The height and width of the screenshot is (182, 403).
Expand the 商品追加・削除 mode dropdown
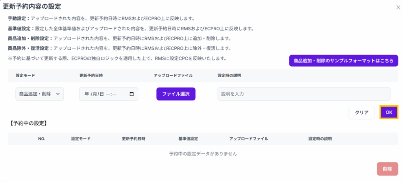[x=39, y=94]
